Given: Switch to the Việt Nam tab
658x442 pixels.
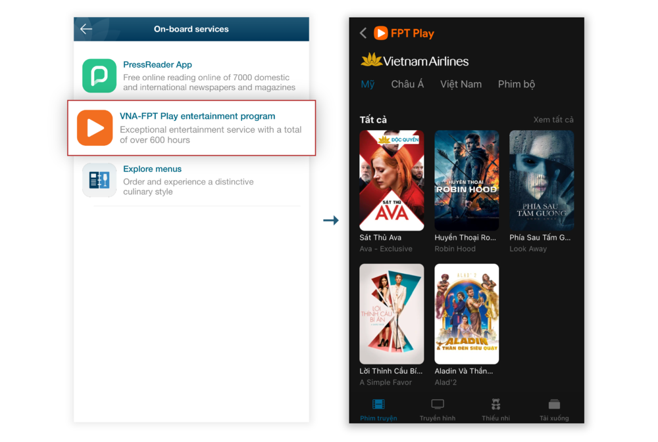Looking at the screenshot, I should (461, 84).
